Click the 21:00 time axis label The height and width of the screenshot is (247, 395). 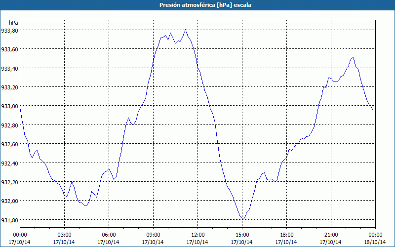331,235
